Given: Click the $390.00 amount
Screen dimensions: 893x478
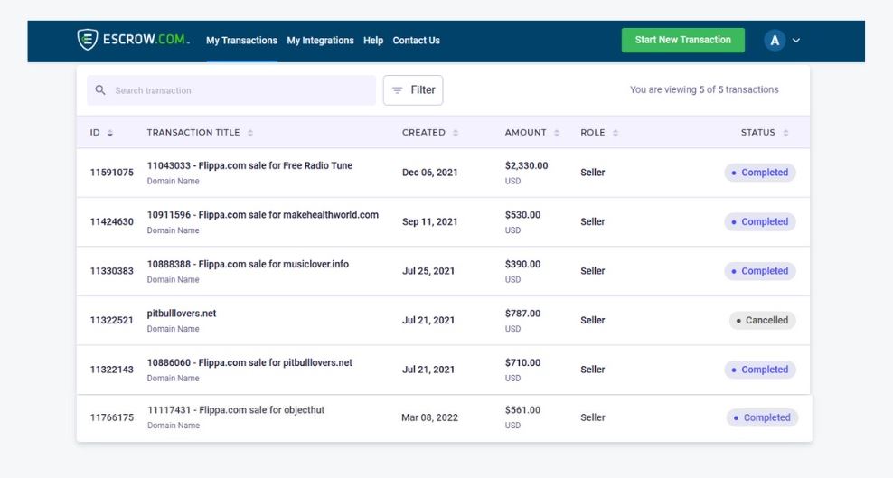Looking at the screenshot, I should 522,264.
